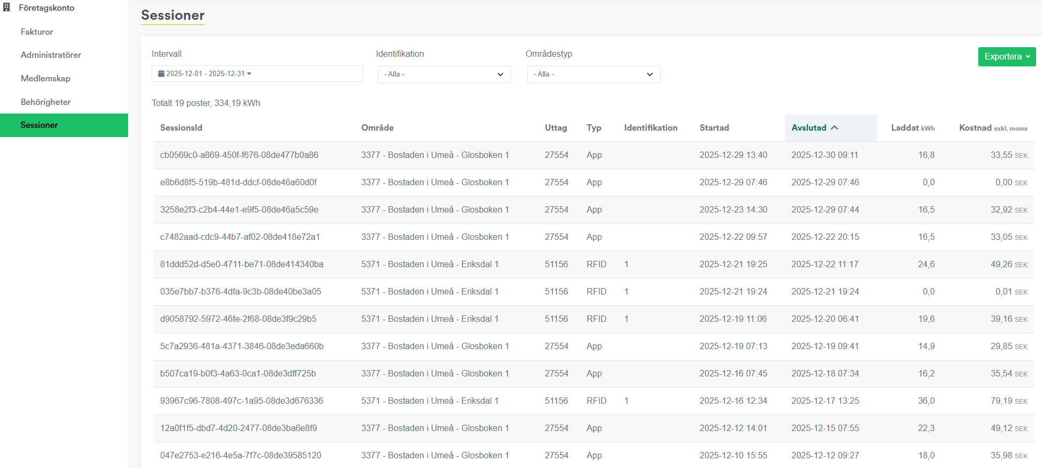The image size is (1042, 468).
Task: Sort table by Område column header
Action: click(x=377, y=128)
